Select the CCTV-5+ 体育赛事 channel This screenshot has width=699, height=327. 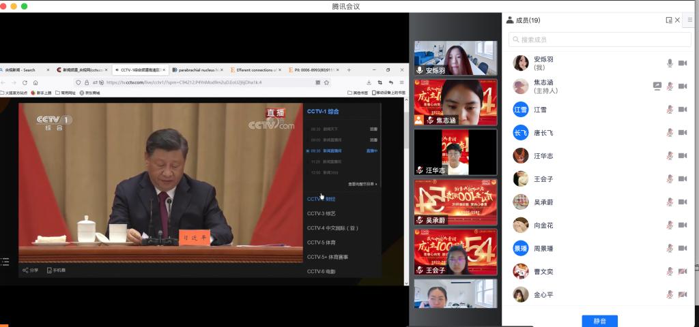coord(328,257)
